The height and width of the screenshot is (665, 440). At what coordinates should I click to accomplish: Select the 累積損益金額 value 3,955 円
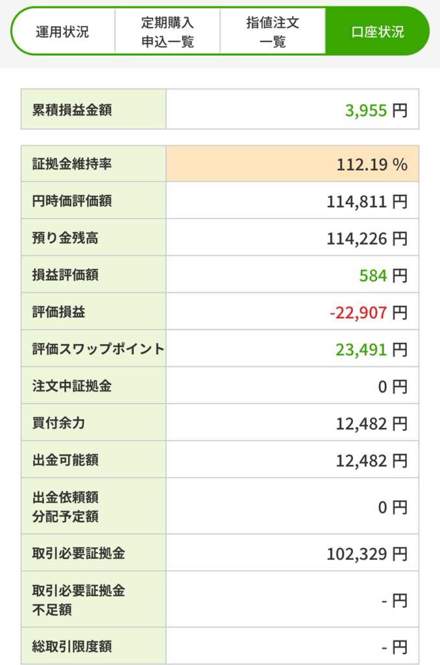point(376,110)
